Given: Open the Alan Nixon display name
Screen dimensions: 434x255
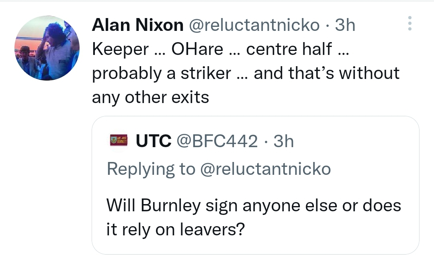Looking at the screenshot, I should tap(137, 25).
